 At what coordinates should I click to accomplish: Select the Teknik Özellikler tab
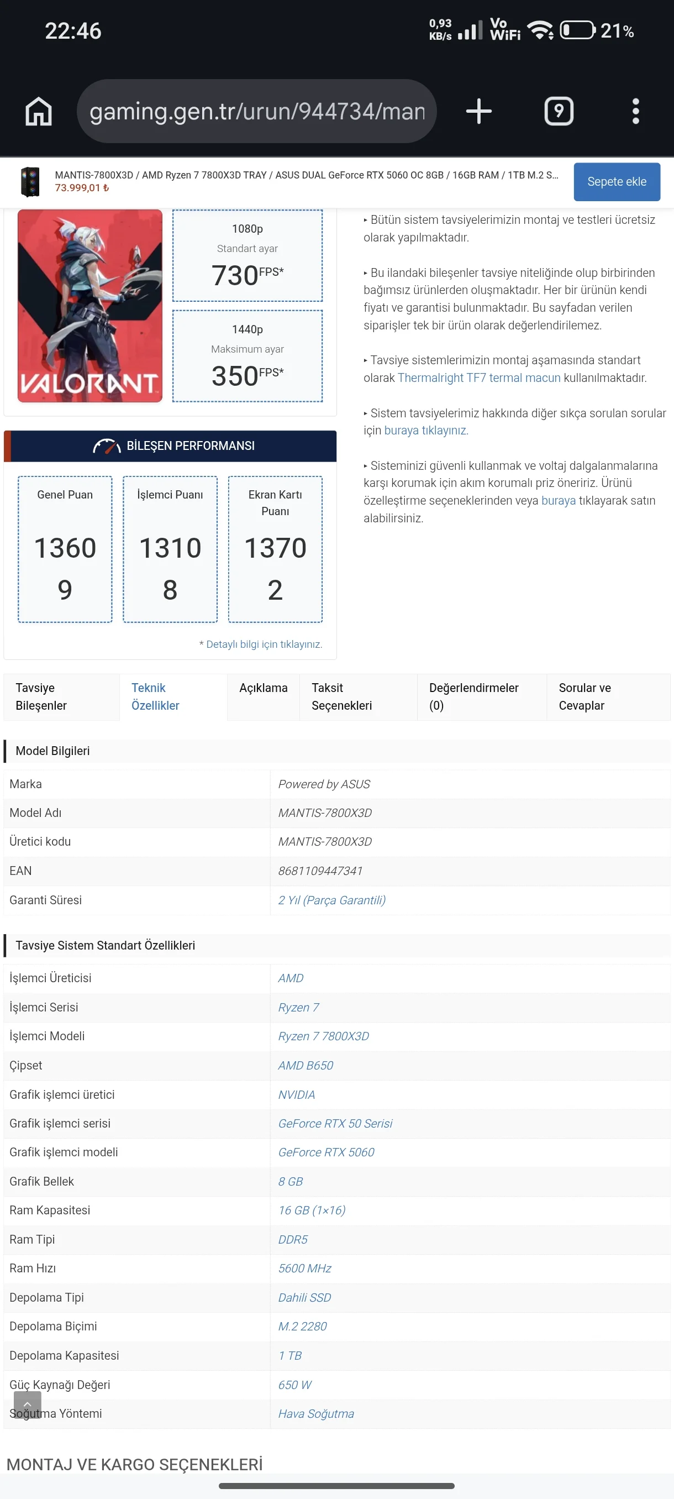point(173,696)
